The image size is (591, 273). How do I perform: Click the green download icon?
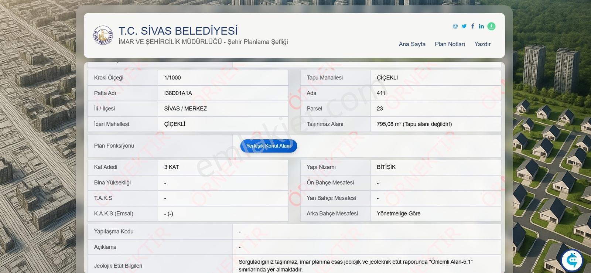tap(491, 26)
